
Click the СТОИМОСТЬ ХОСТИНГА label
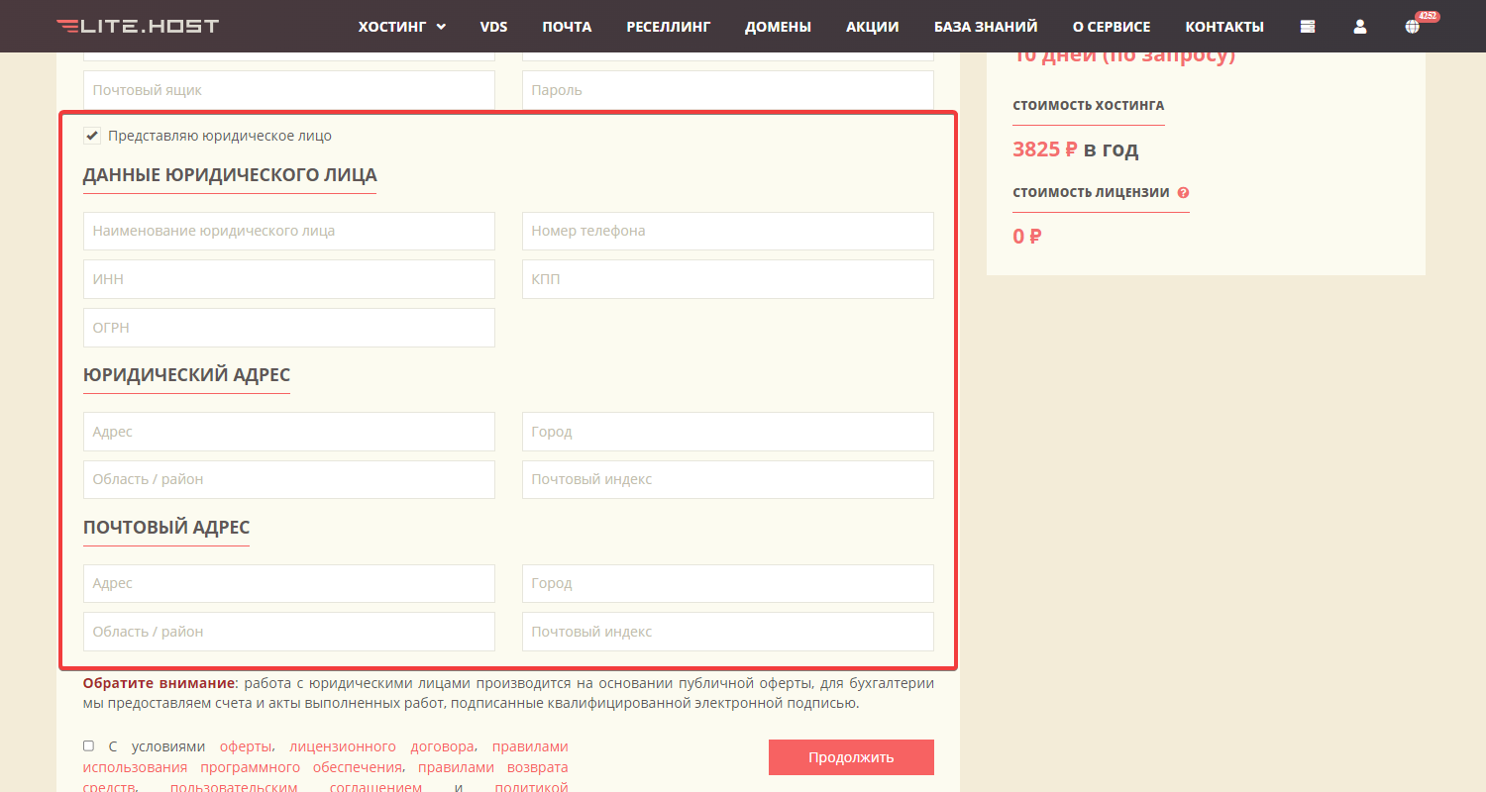tap(1089, 105)
